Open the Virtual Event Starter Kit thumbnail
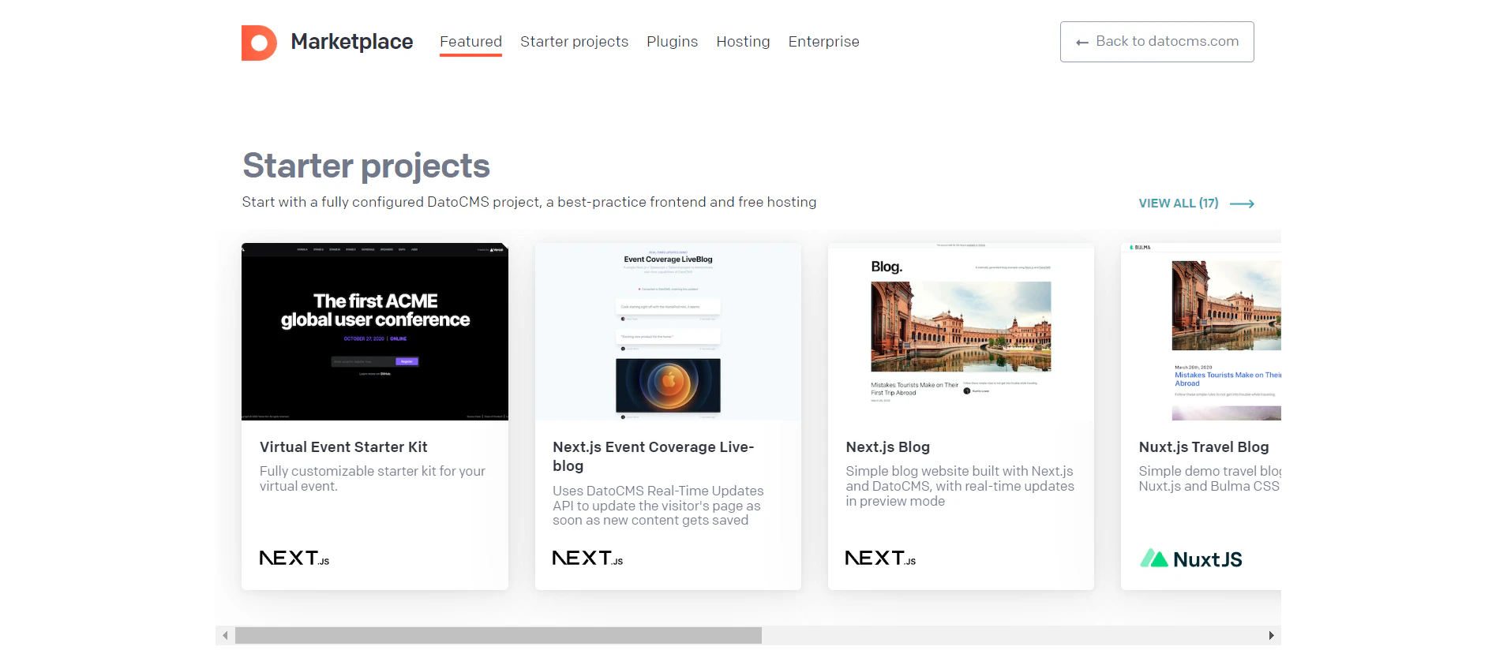This screenshot has width=1492, height=665. pyautogui.click(x=375, y=331)
